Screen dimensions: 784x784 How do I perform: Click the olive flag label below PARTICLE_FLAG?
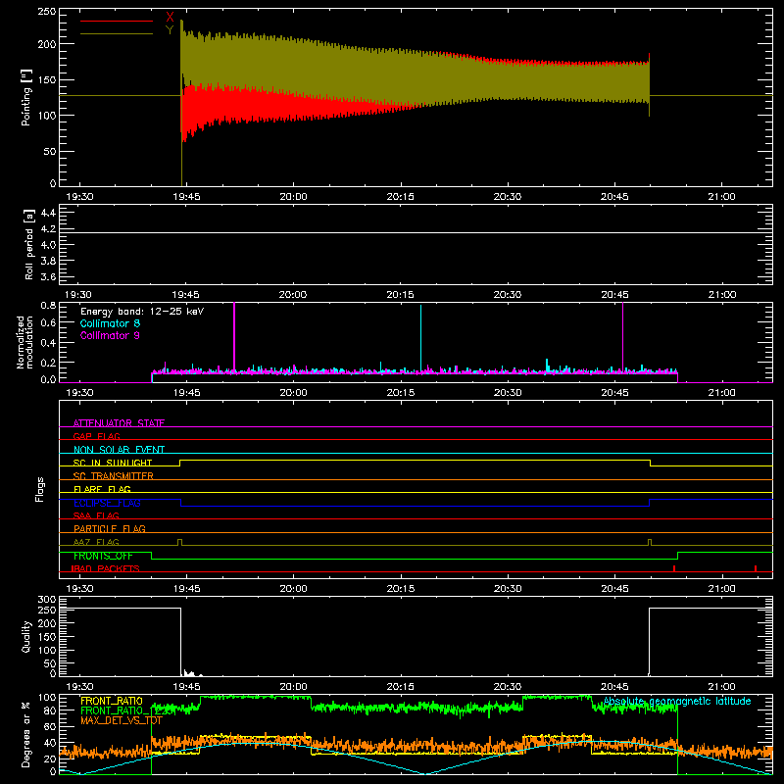[96, 542]
